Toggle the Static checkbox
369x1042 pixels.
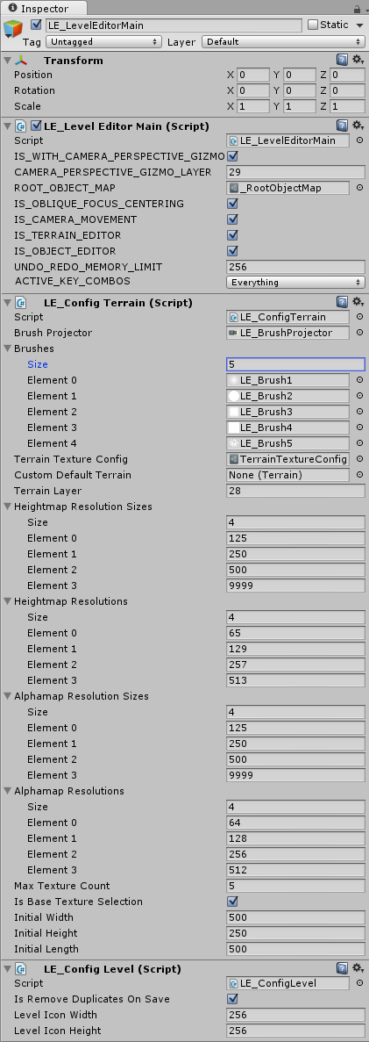point(313,25)
